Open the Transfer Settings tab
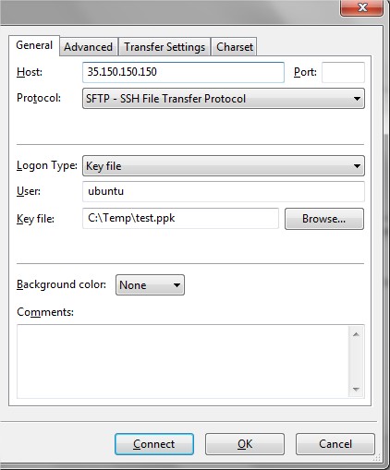The height and width of the screenshot is (470, 390). coord(165,47)
